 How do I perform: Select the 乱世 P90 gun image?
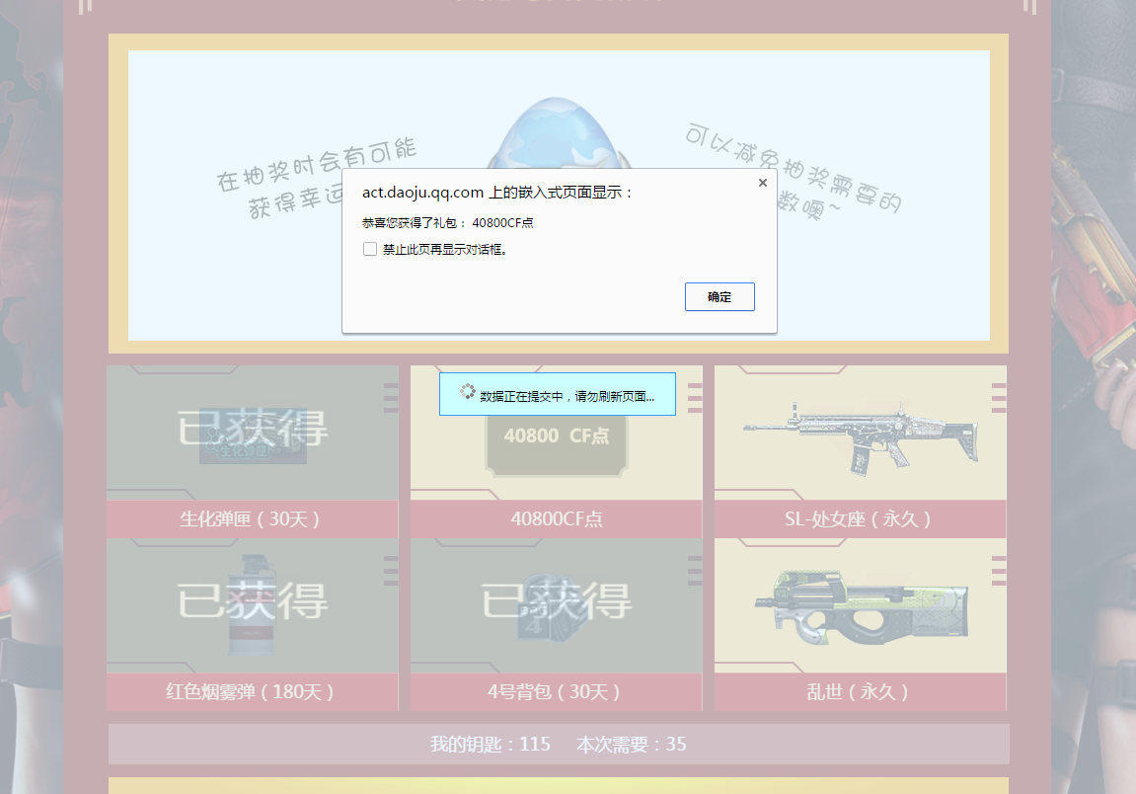point(862,608)
